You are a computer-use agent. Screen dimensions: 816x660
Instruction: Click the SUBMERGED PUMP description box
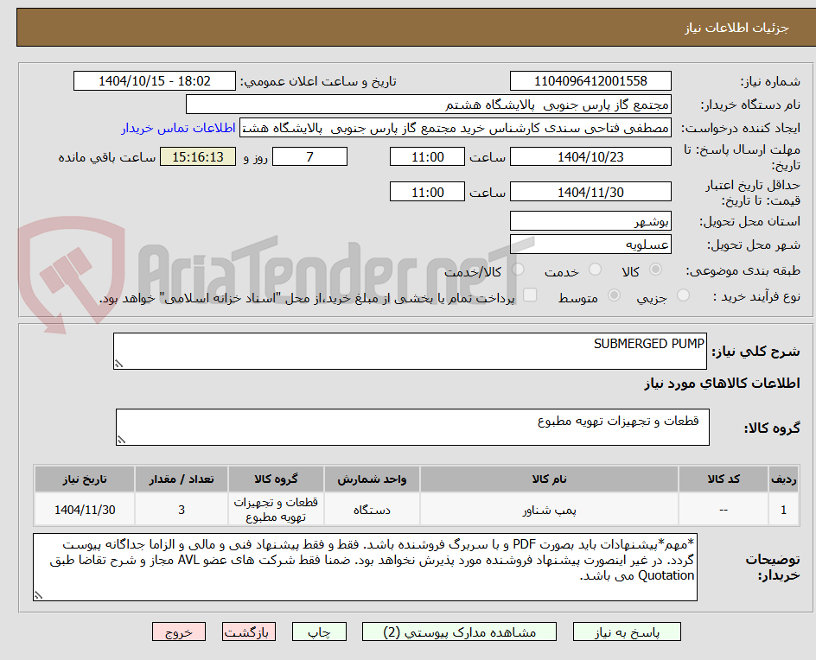coord(410,351)
